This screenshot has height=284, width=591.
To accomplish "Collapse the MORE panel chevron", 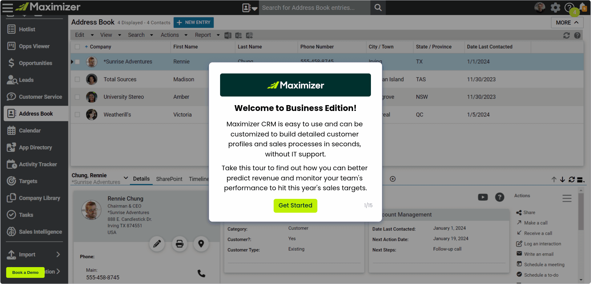I will (x=567, y=22).
